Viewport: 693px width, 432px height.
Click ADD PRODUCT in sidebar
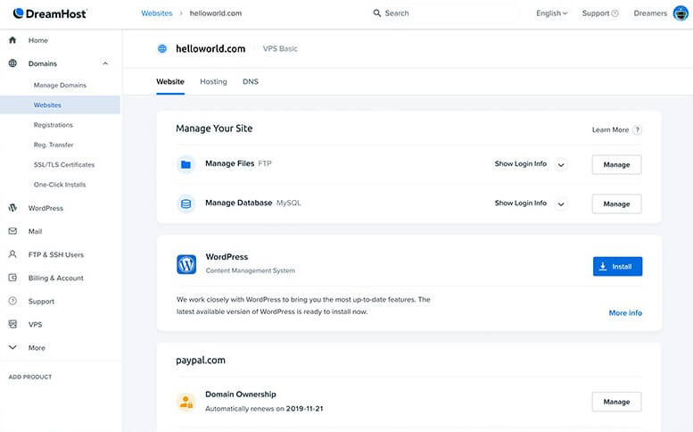(30, 377)
